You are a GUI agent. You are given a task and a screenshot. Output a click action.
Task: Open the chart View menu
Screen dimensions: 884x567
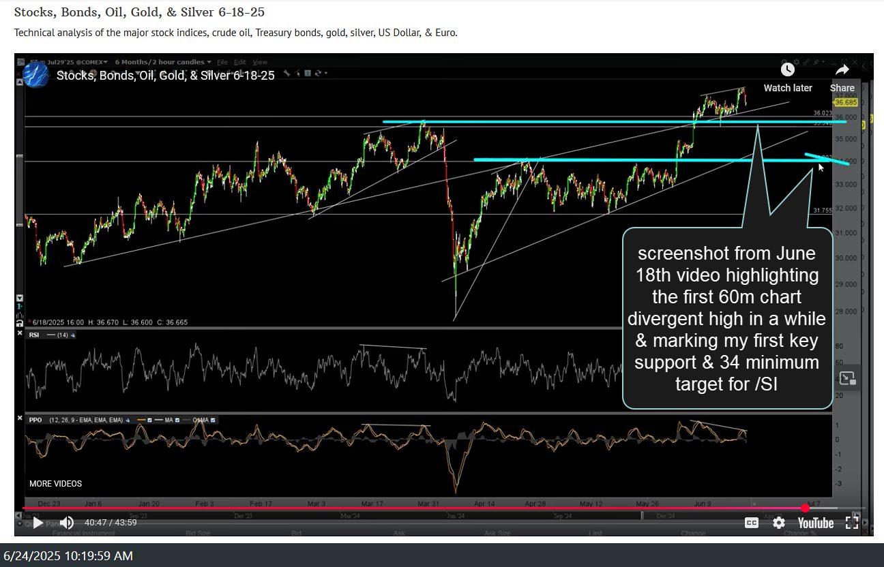pyautogui.click(x=260, y=62)
